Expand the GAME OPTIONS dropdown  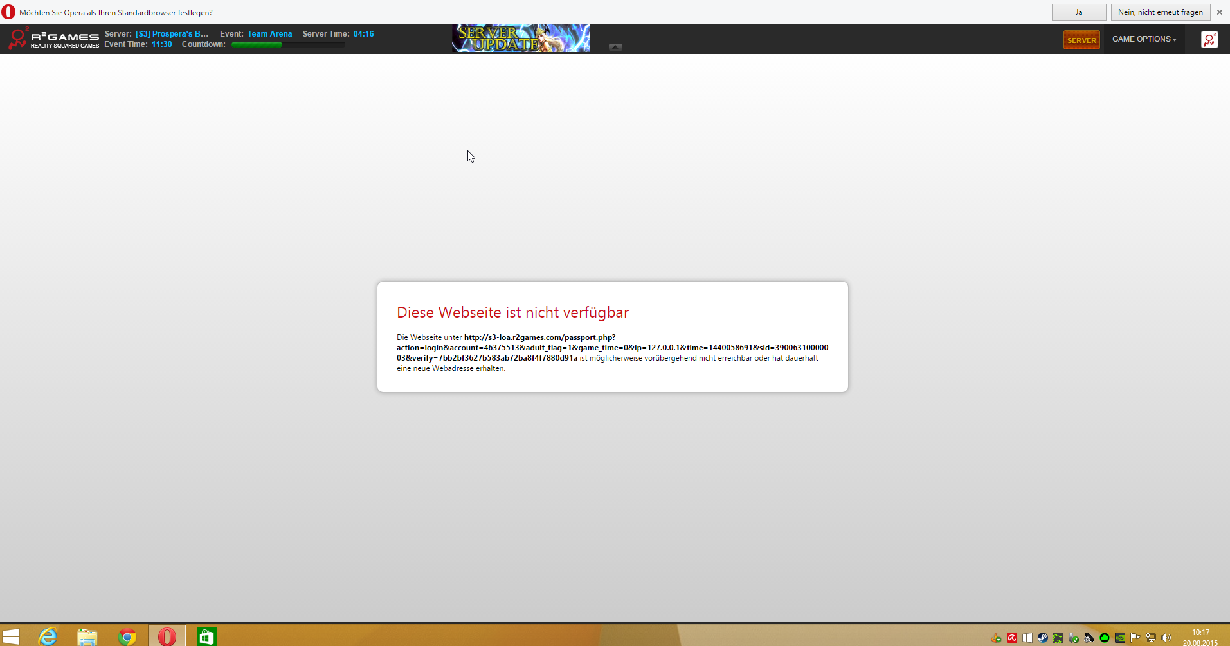[1144, 39]
